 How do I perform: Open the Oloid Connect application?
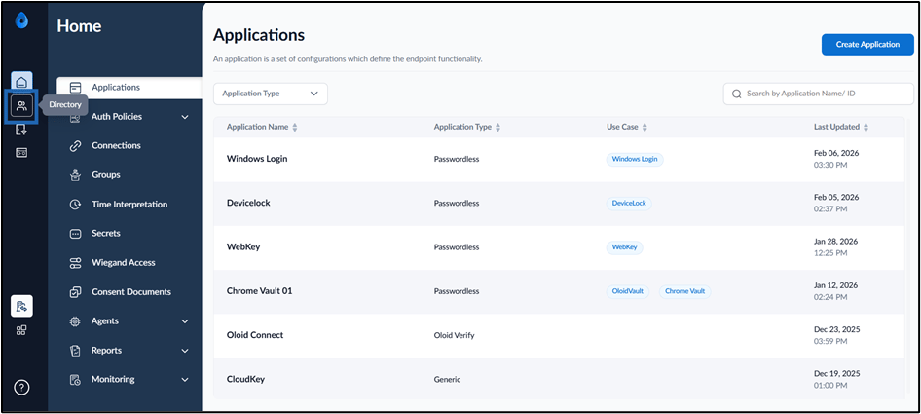coord(255,335)
